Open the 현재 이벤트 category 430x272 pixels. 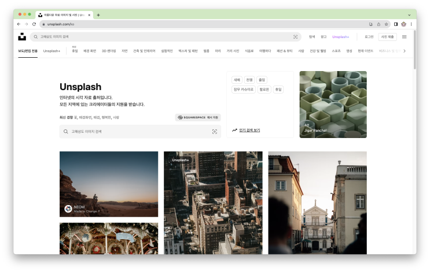coord(365,51)
